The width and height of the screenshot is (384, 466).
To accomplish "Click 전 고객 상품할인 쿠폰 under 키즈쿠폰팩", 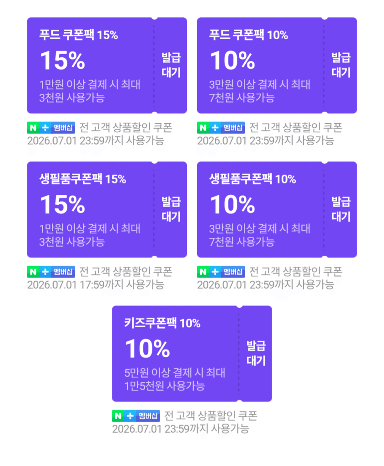I will point(211,415).
